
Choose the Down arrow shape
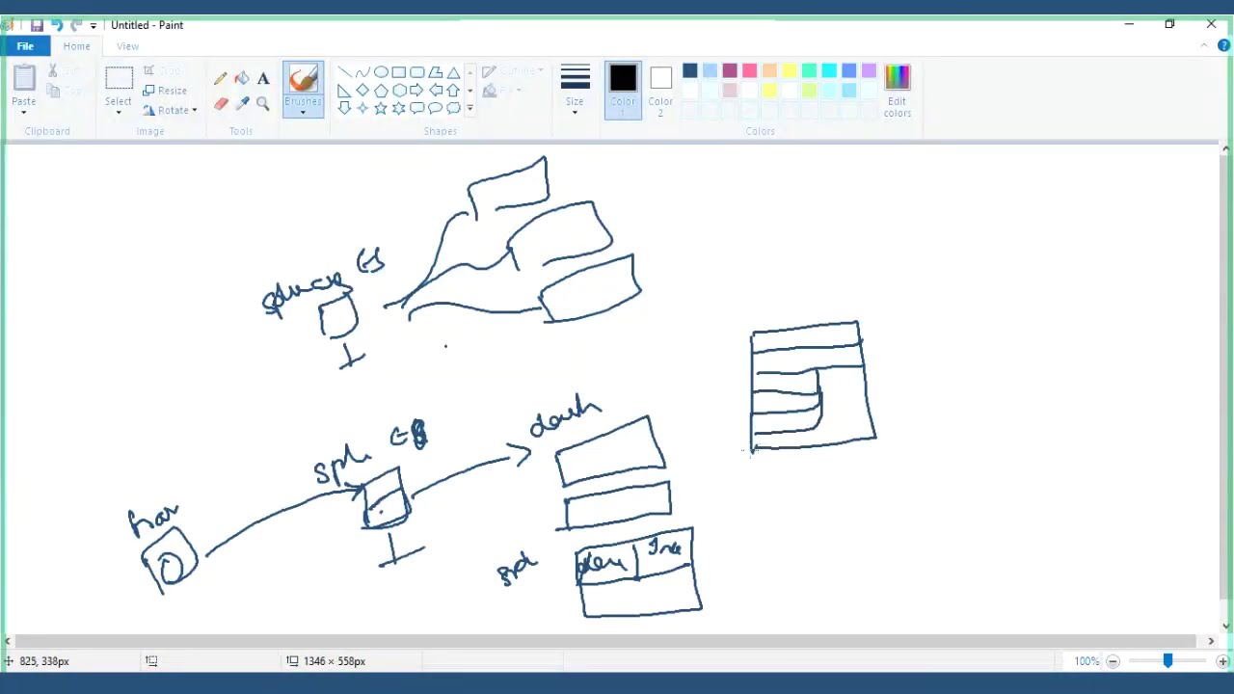click(x=344, y=108)
